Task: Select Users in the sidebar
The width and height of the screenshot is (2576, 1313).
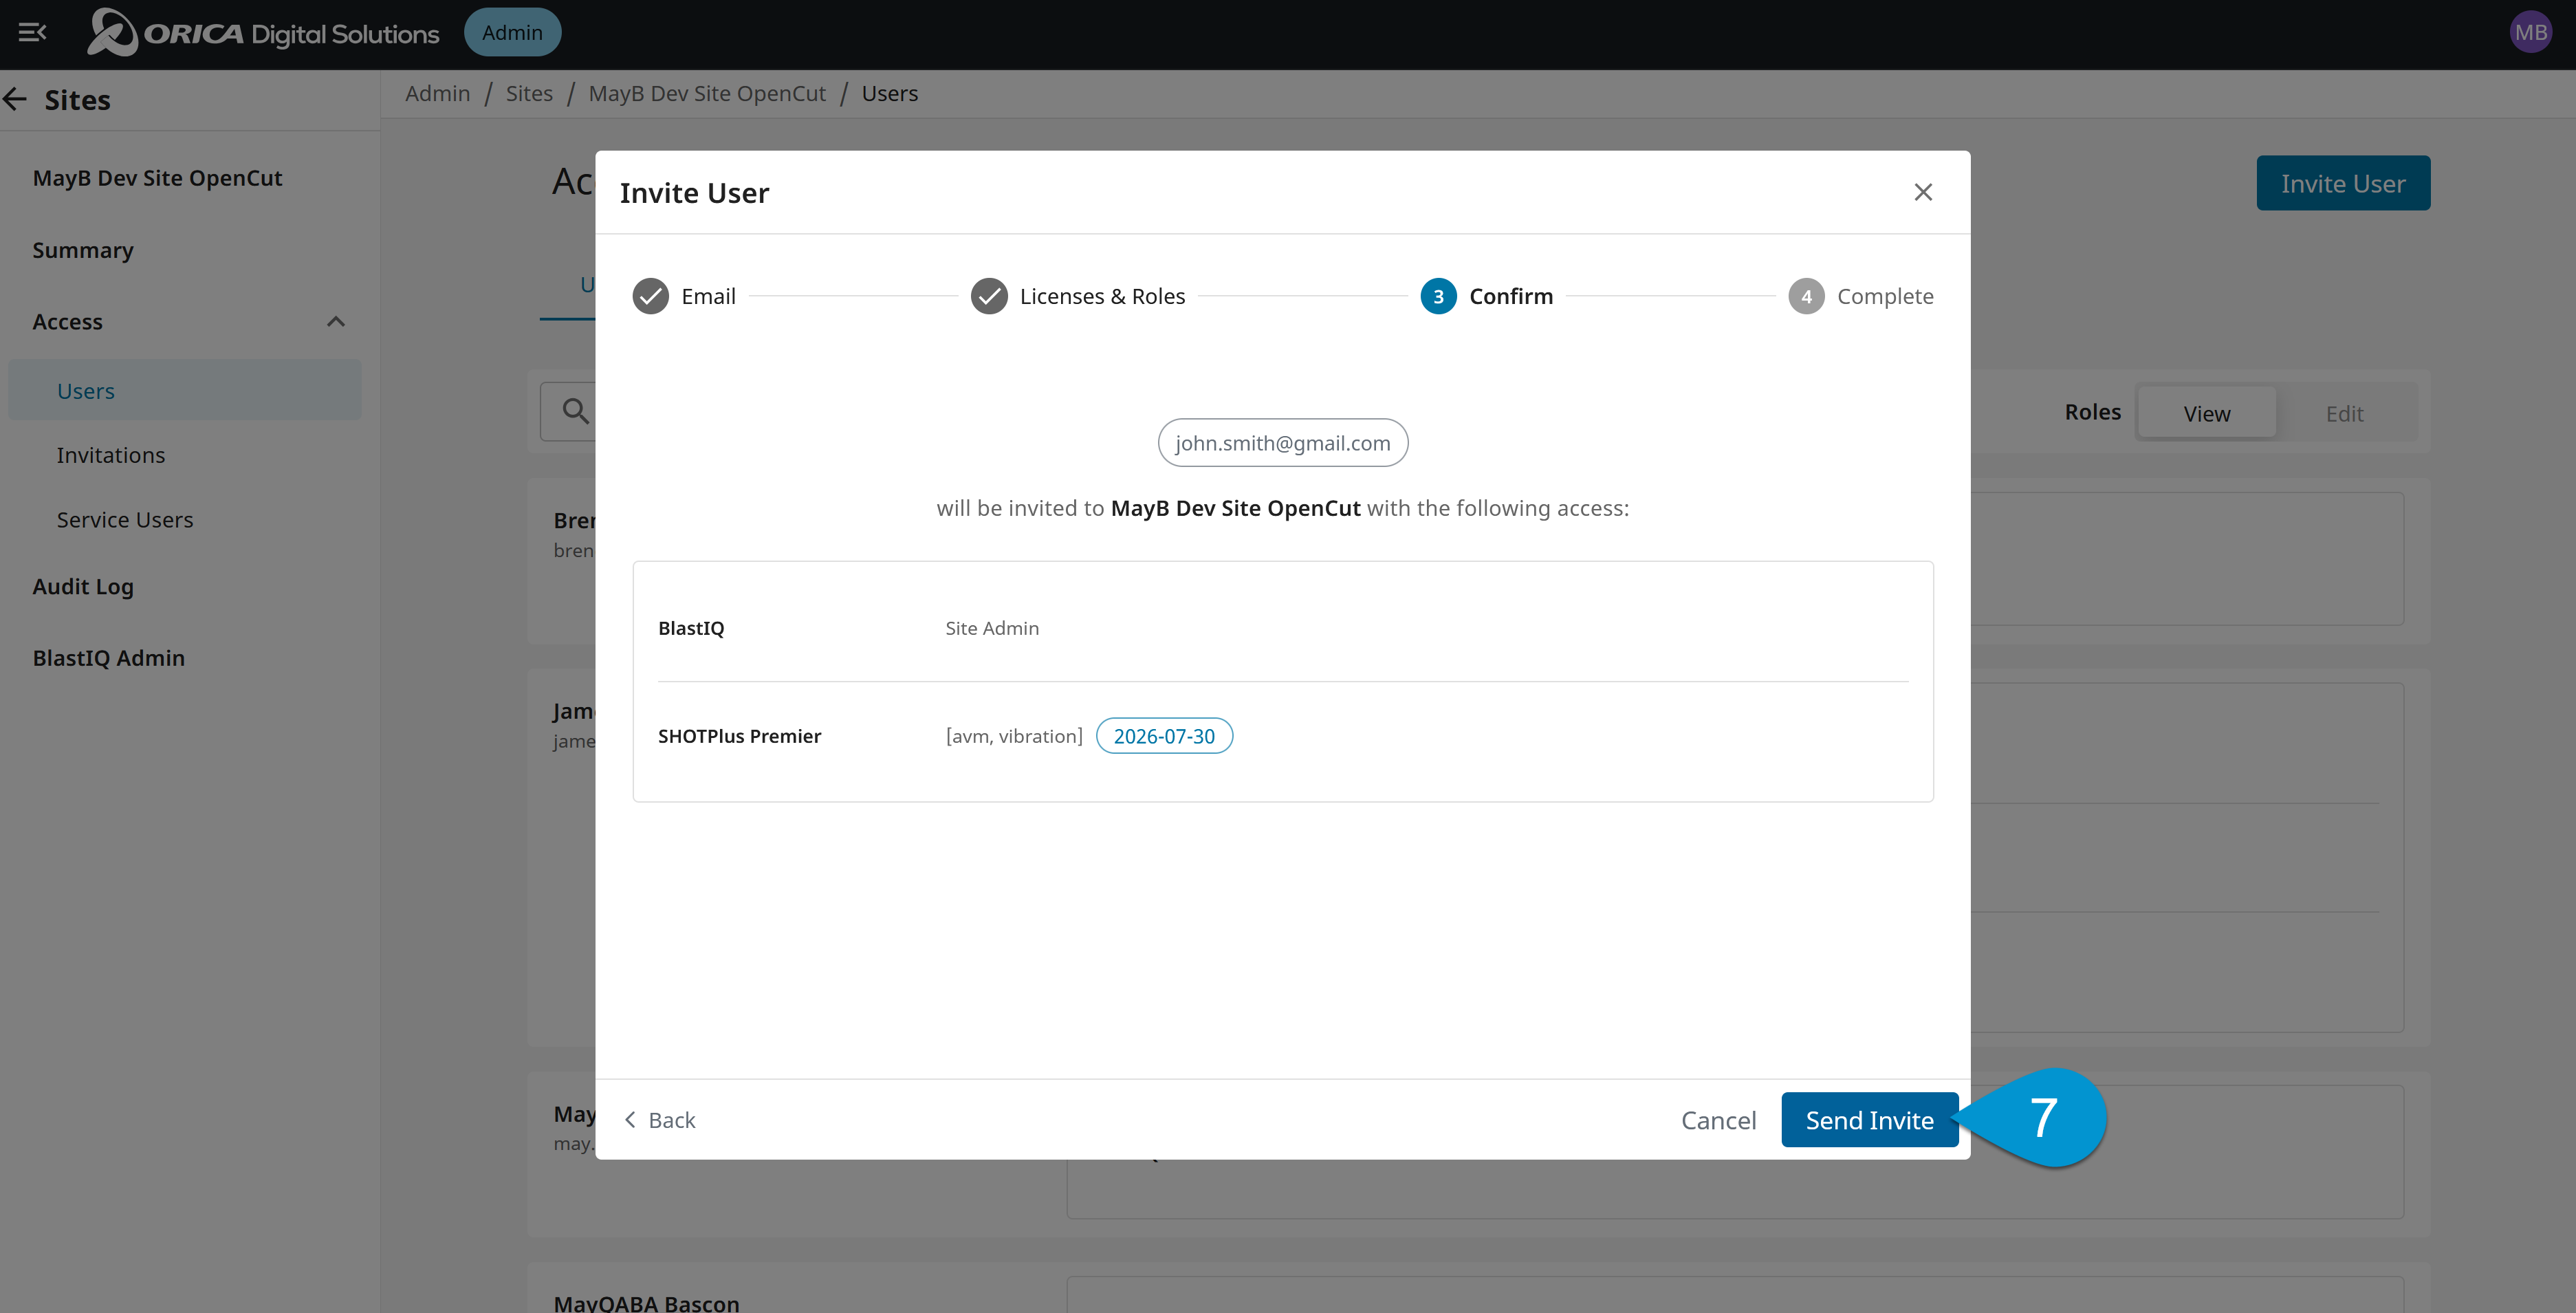Action: click(x=185, y=391)
